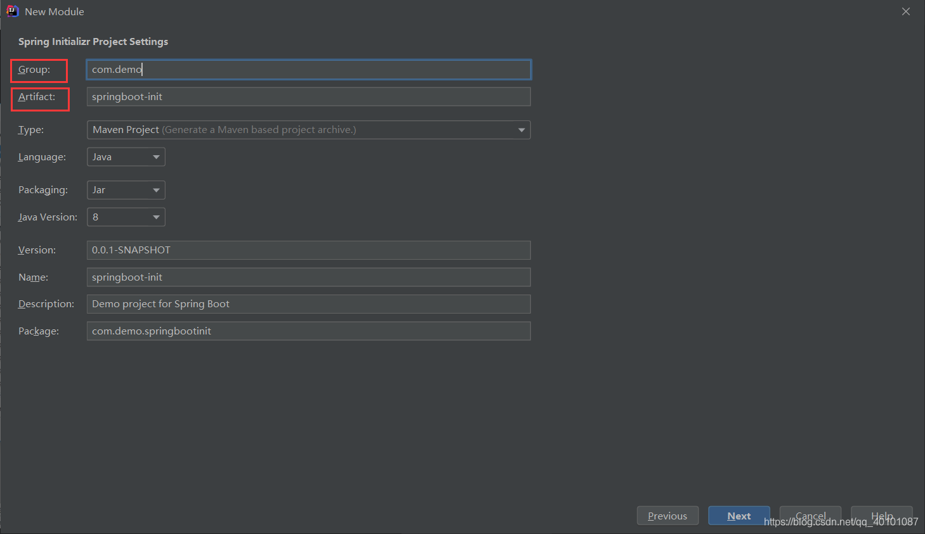
Task: Click the Previous button
Action: tap(668, 516)
